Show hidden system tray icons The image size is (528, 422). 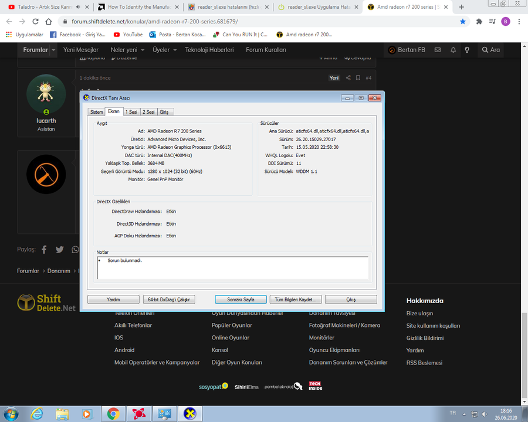(x=465, y=414)
